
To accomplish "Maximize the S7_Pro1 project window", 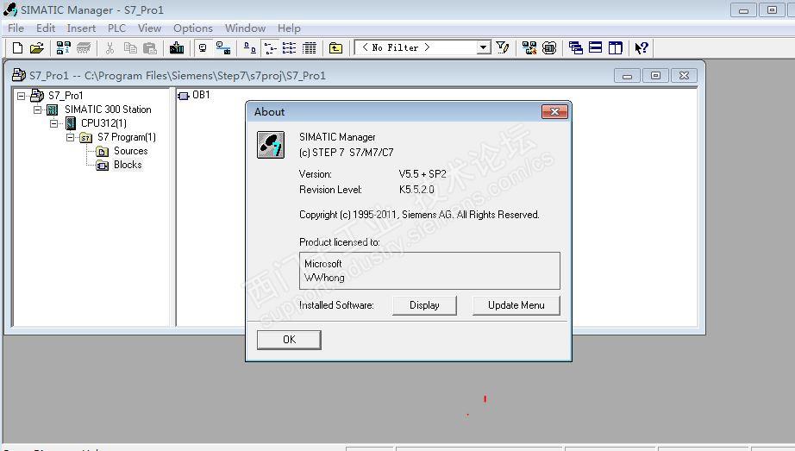I will click(x=655, y=76).
